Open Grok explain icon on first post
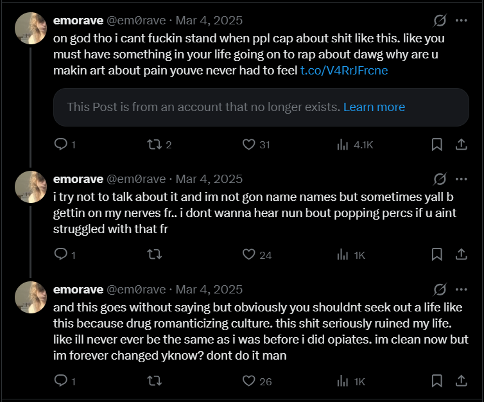The width and height of the screenshot is (484, 402). pos(440,21)
